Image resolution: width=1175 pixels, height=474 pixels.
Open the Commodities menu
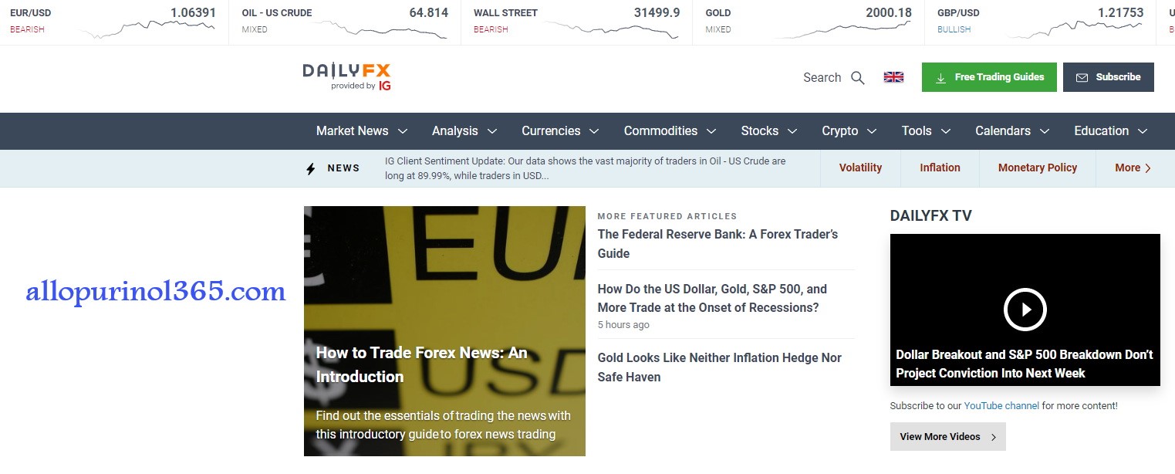point(660,131)
